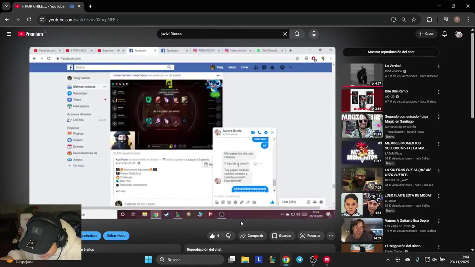The image size is (475, 267).
Task: Click the Crear button
Action: pos(426,34)
